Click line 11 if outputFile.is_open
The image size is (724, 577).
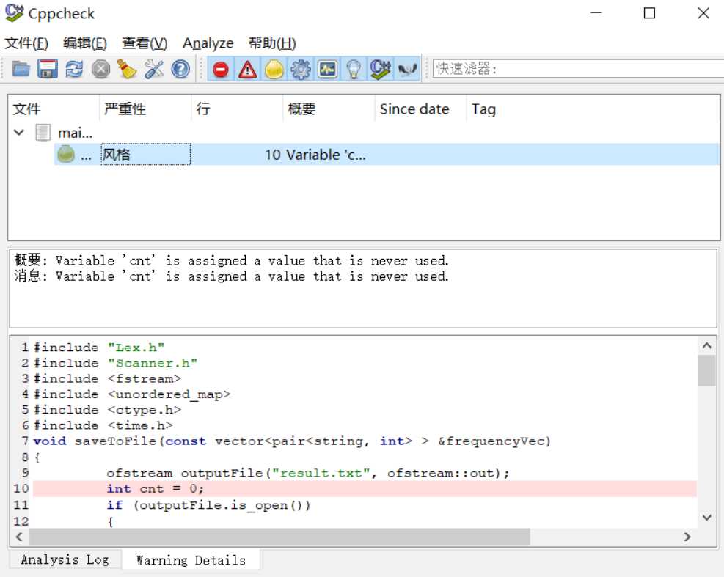(x=209, y=505)
